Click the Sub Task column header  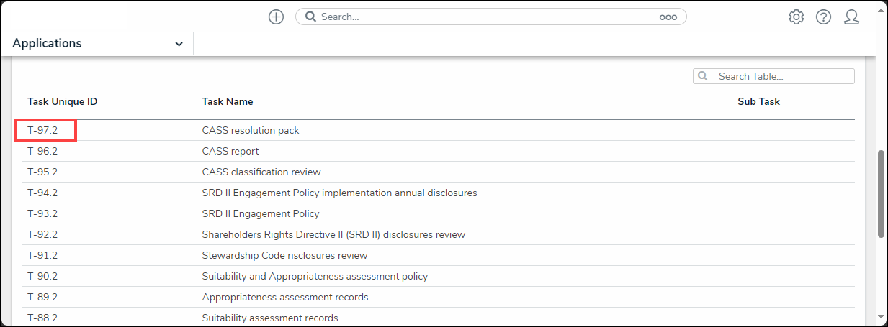[758, 101]
